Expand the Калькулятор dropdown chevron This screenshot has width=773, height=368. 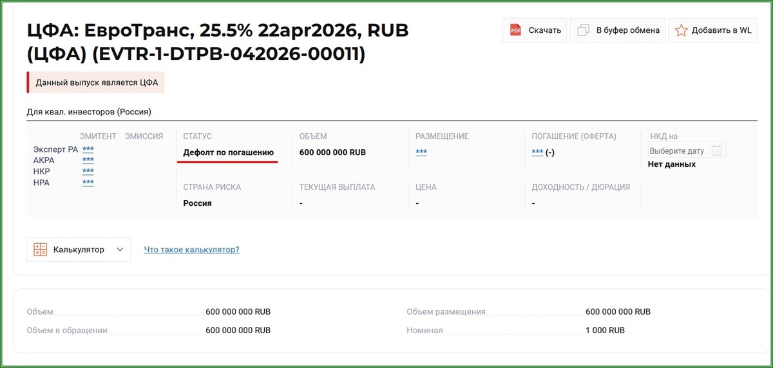pyautogui.click(x=120, y=250)
